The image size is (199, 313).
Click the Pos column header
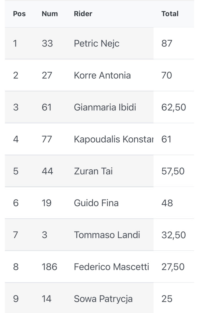pyautogui.click(x=19, y=14)
